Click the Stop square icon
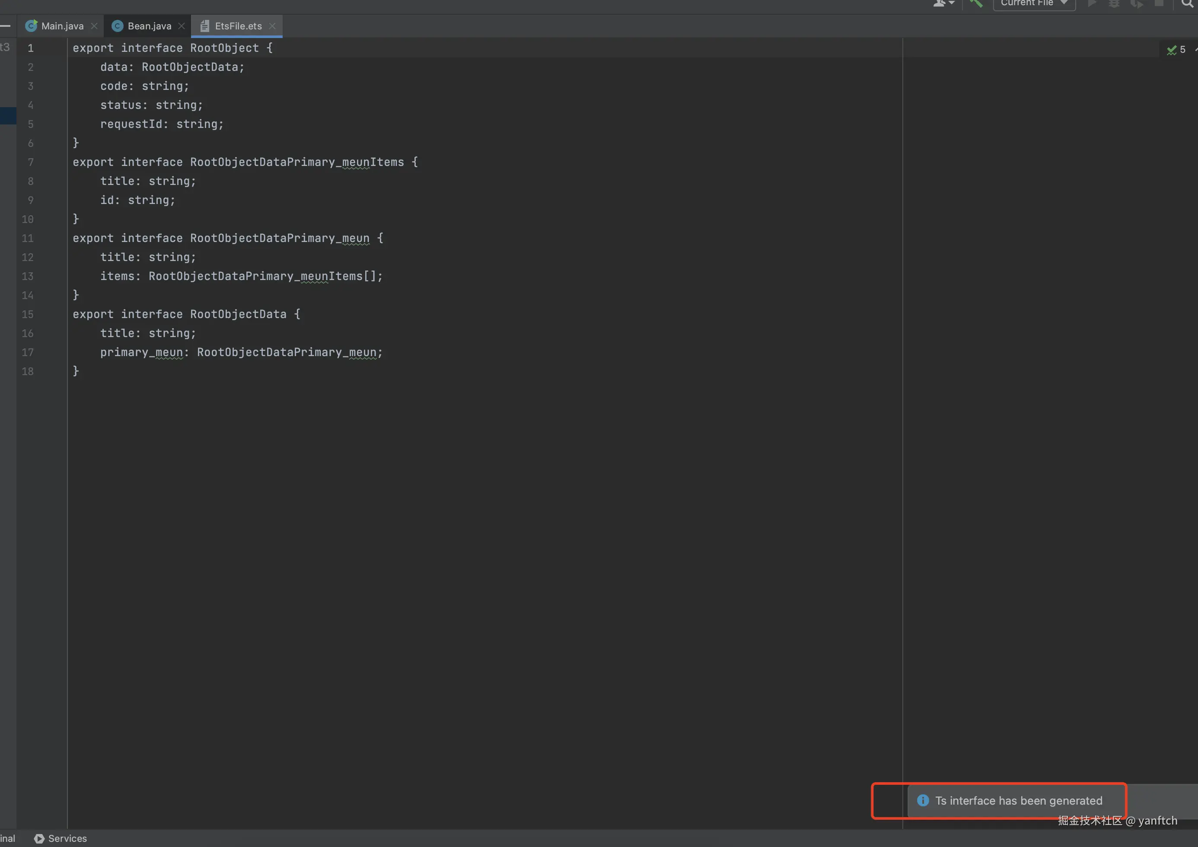The image size is (1198, 847). [1159, 3]
